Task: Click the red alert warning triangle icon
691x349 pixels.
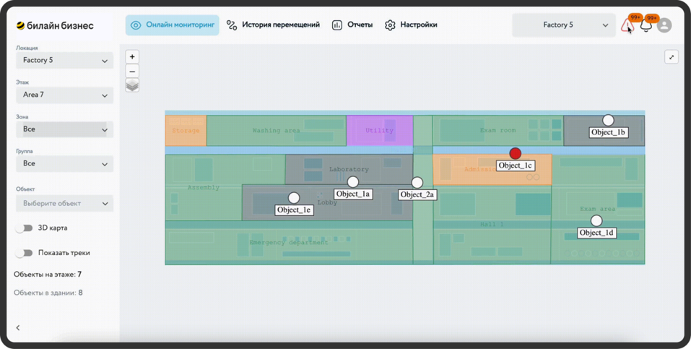Action: pos(627,26)
